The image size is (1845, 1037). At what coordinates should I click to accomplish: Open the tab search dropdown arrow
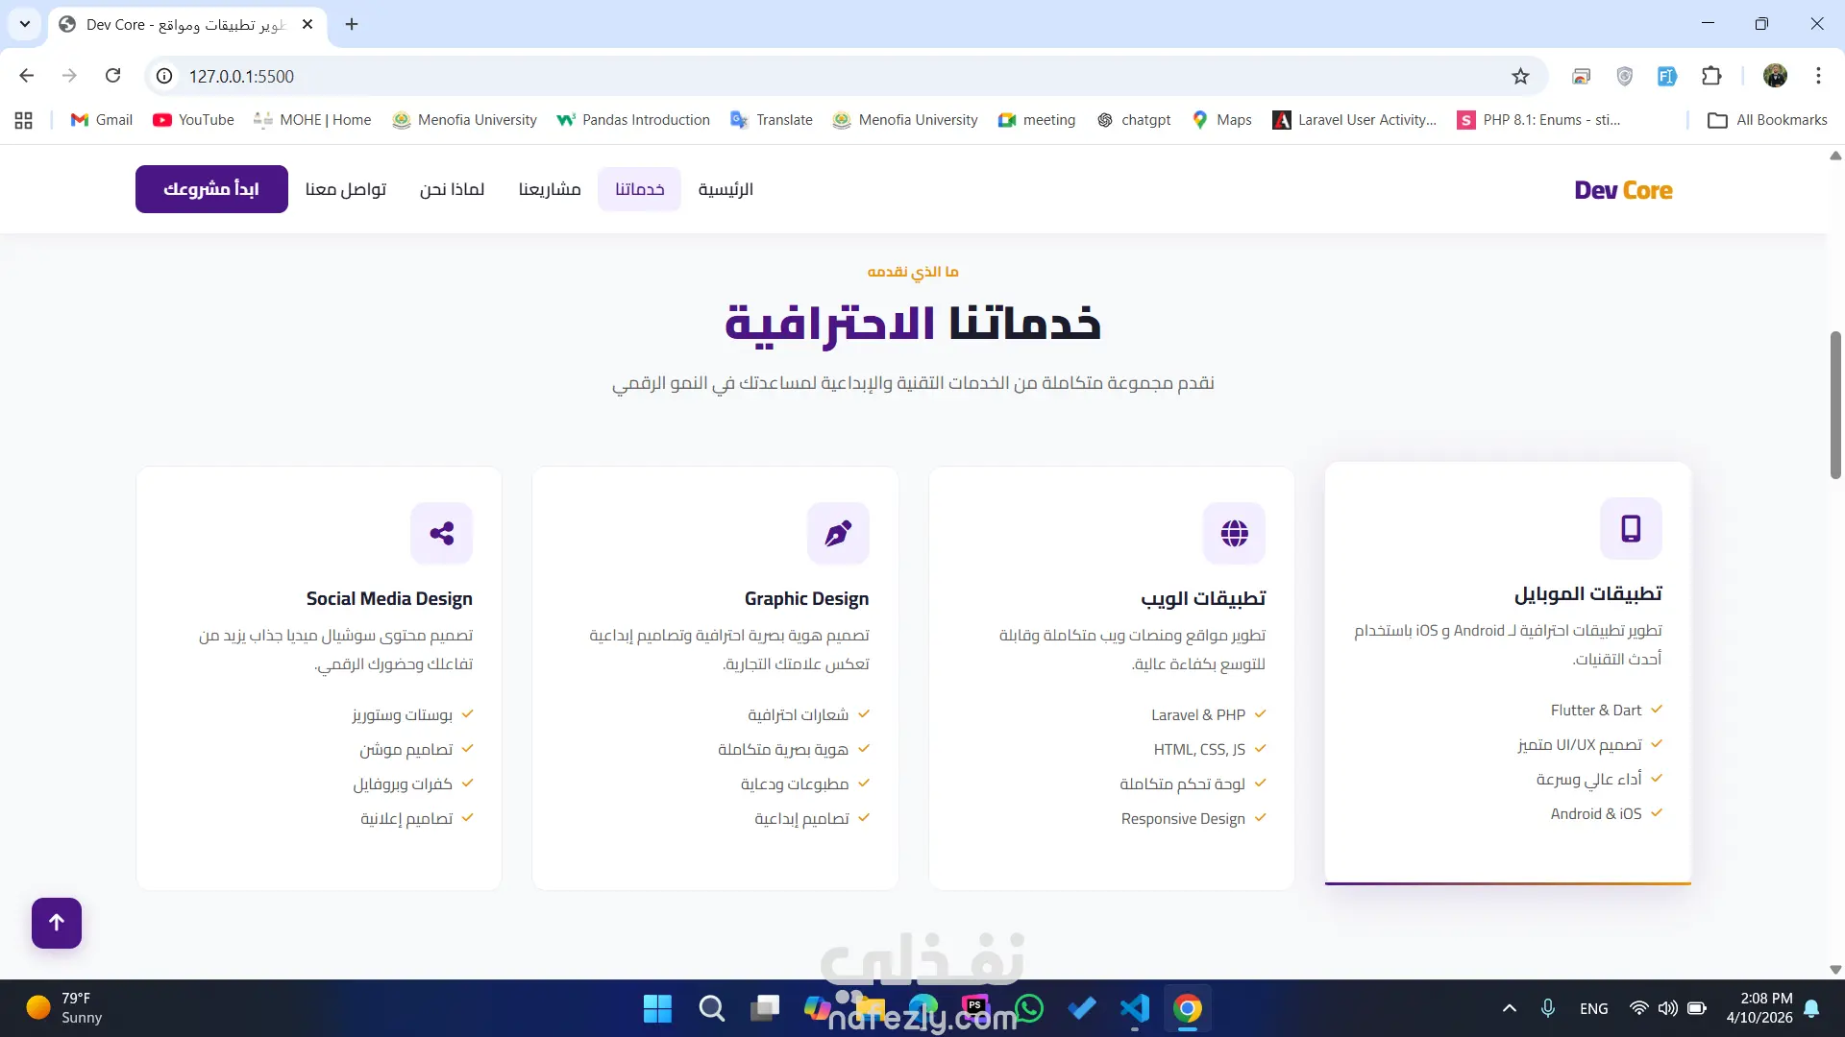[x=25, y=24]
